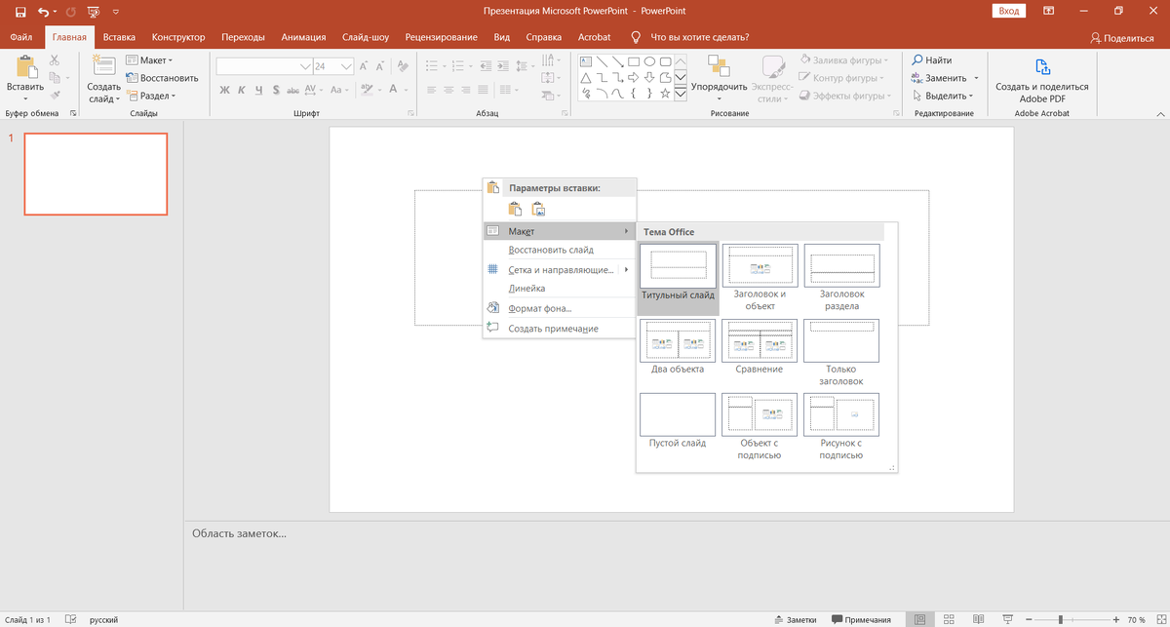Click the Paste (Вставить) clipboard icon
The image size is (1170, 627).
coord(25,67)
